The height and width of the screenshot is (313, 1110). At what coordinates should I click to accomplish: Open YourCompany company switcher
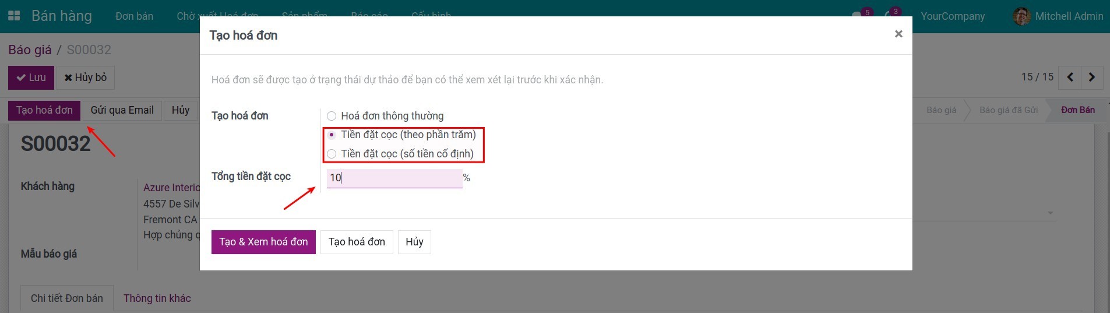[953, 16]
